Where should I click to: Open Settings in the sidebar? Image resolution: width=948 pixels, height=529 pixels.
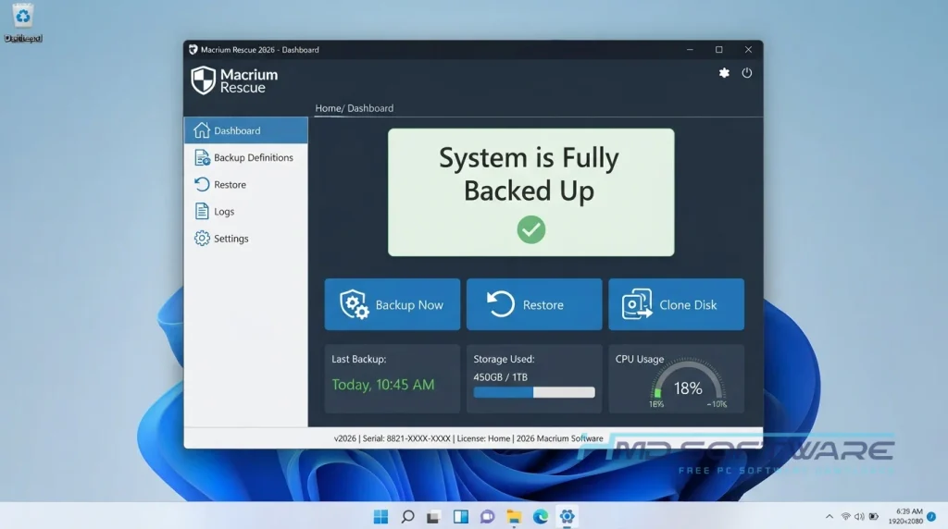pyautogui.click(x=245, y=239)
